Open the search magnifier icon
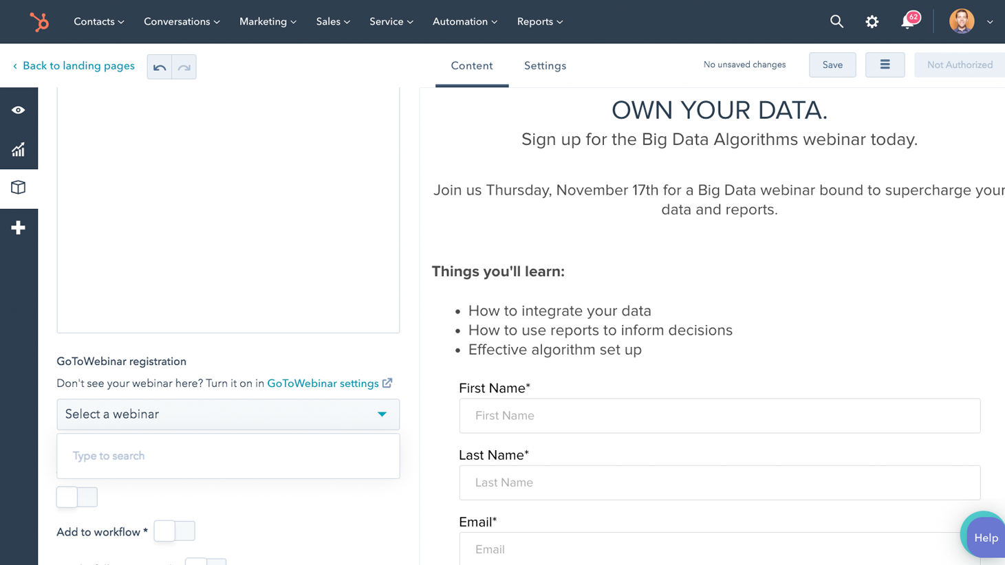Image resolution: width=1005 pixels, height=565 pixels. 836,22
